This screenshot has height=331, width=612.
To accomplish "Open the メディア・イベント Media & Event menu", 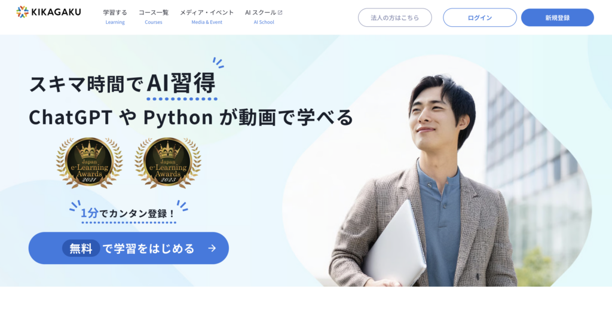I will coord(207,17).
